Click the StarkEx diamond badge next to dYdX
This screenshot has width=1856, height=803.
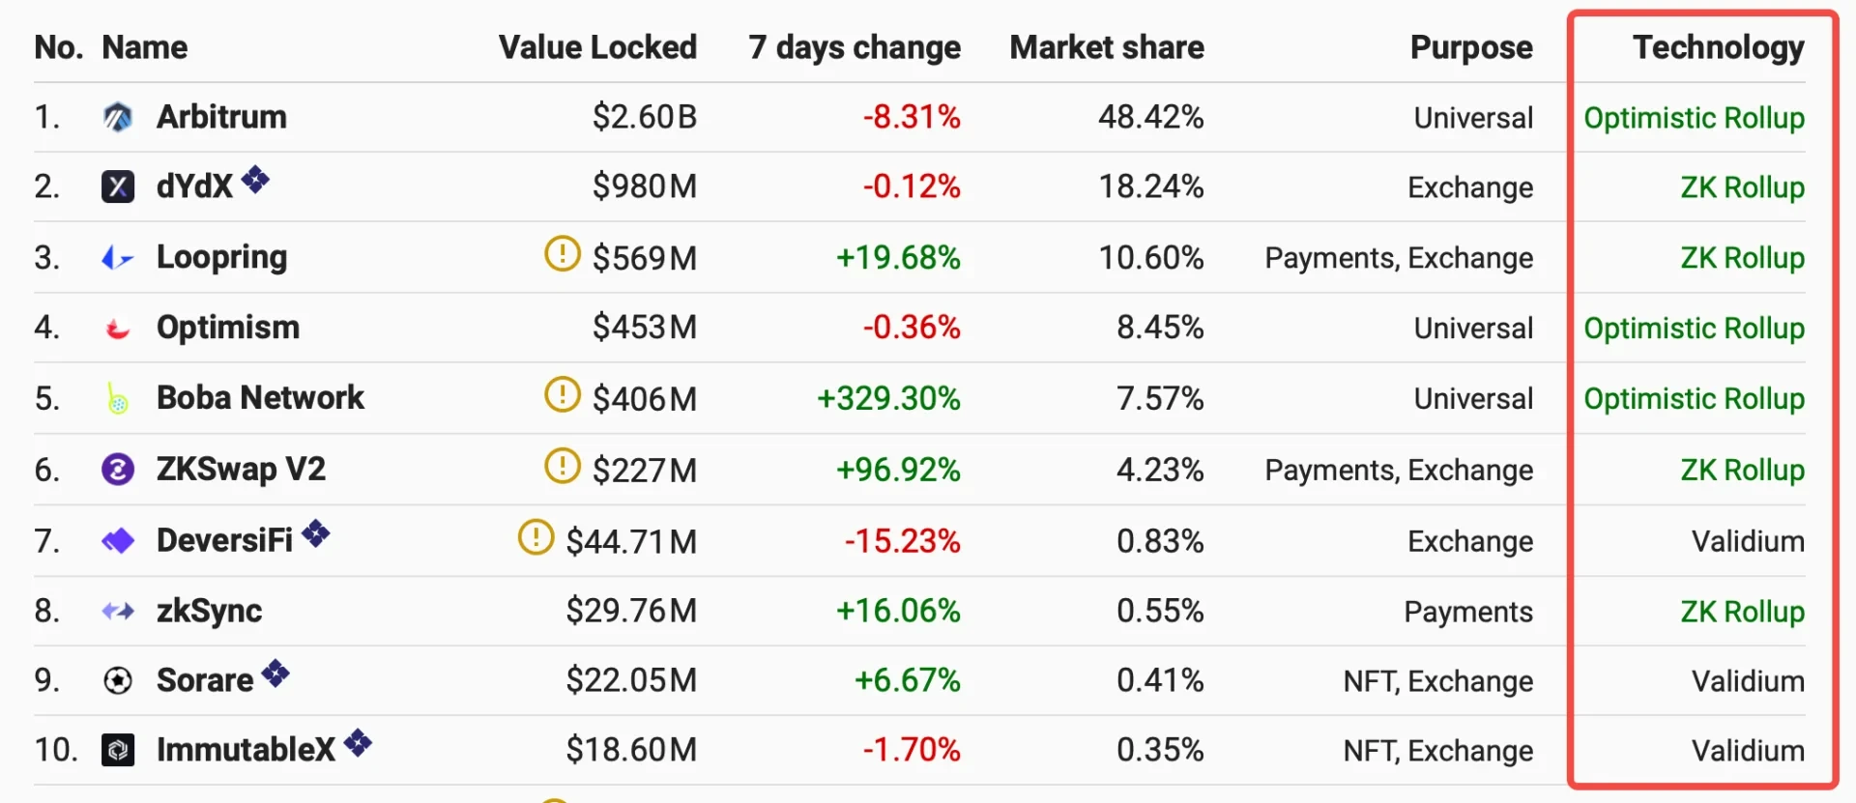tap(256, 179)
